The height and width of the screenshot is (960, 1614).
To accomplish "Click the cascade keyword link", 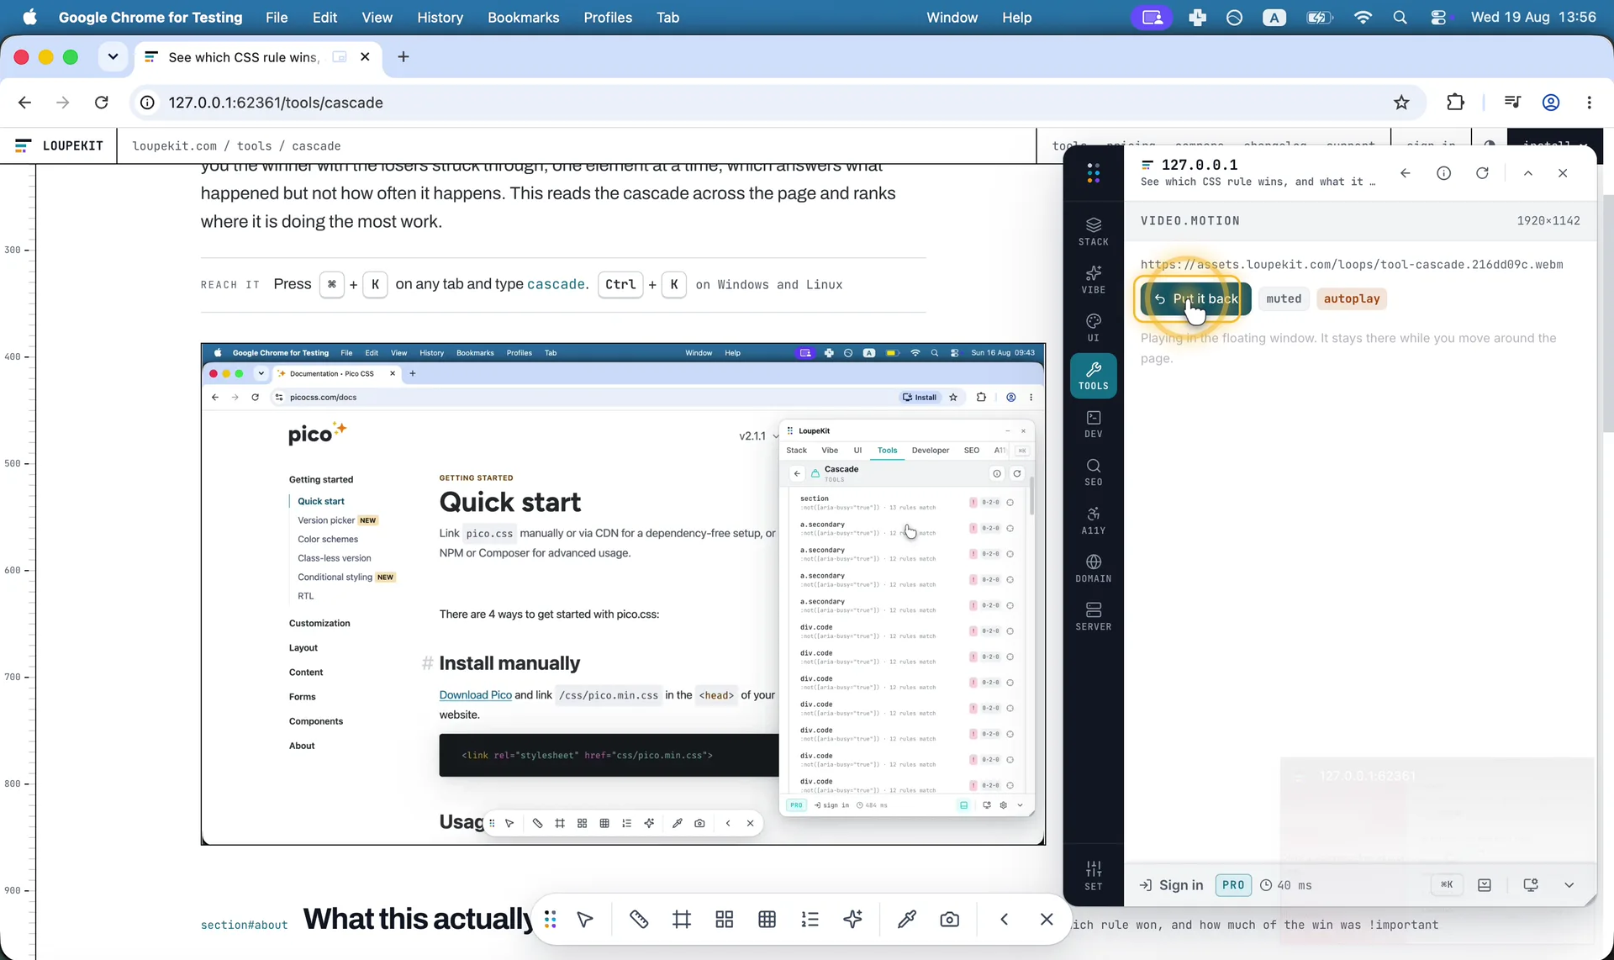I will [555, 284].
